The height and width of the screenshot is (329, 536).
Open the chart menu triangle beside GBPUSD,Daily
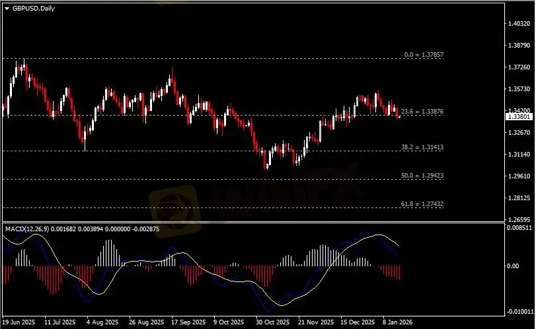7,7
